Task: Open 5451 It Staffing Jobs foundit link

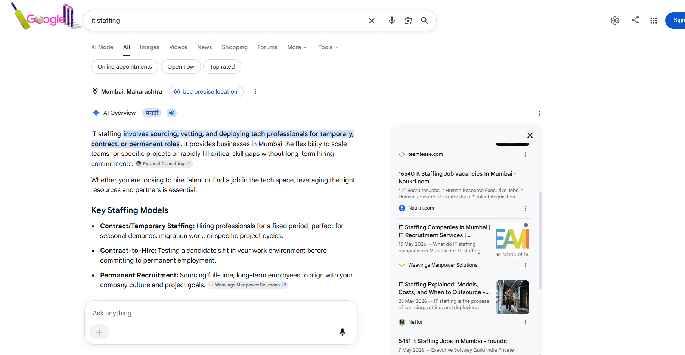Action: click(x=453, y=341)
